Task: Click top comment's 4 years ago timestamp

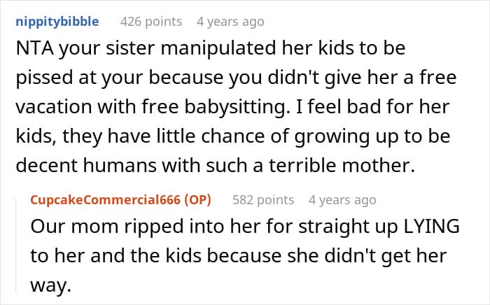Action: click(230, 22)
